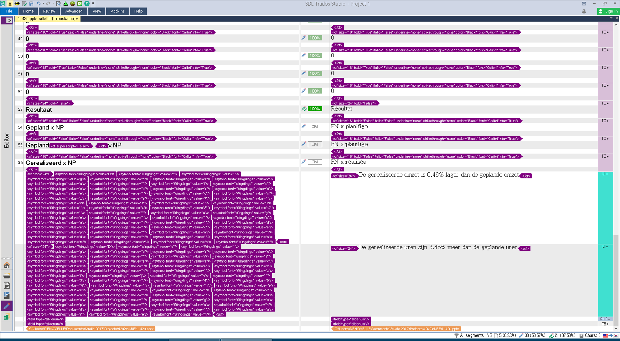Click not translated count '5 (8,93%)'
620x341 pixels.
click(505, 335)
